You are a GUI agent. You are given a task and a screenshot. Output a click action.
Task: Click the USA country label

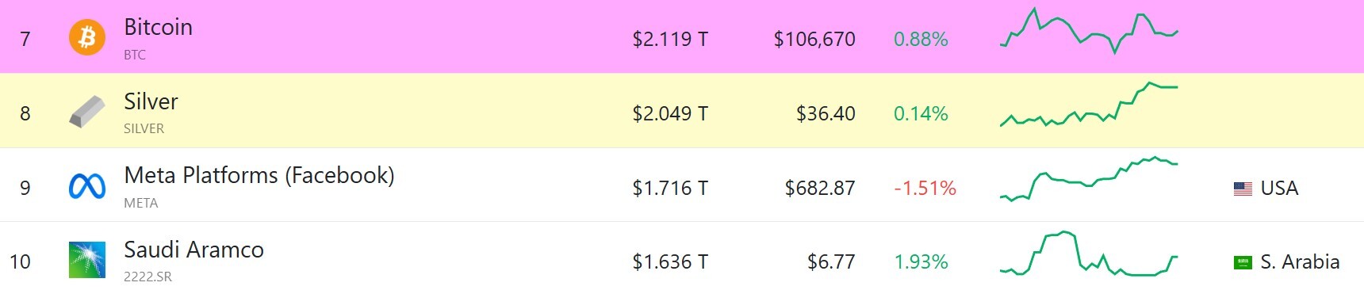pos(1279,188)
